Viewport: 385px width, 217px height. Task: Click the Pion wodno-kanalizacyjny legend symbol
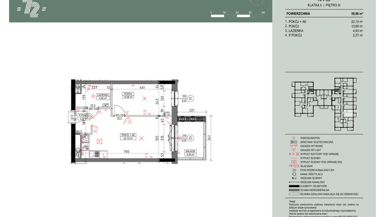[294, 170]
